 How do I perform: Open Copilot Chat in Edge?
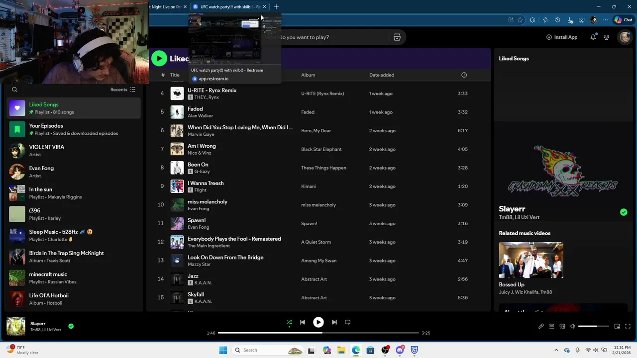(624, 20)
